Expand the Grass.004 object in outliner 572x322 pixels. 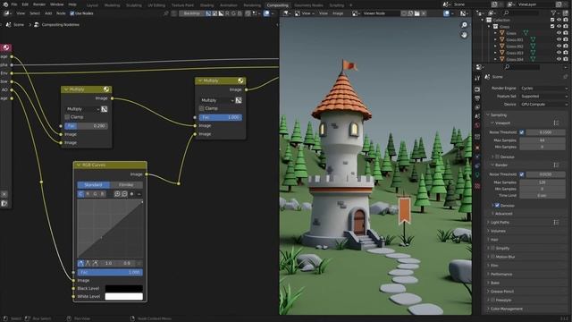[496, 59]
